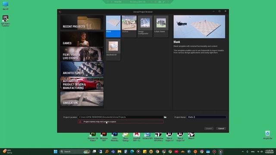Click the Create button
Screen dimensions: 276x155
(209, 128)
